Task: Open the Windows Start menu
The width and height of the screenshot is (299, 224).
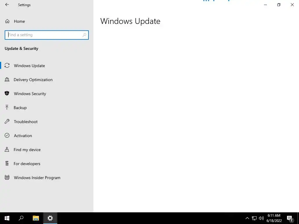Action: click(x=7, y=218)
